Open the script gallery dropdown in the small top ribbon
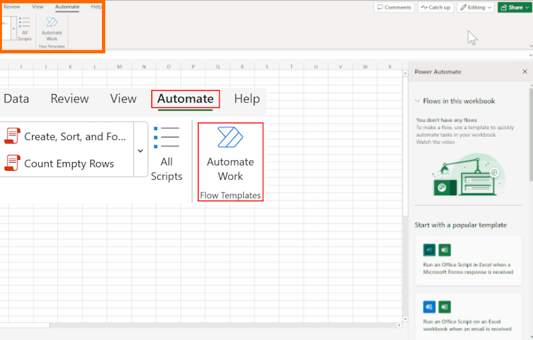Screen dimensions: 533x340 tap(13, 29)
